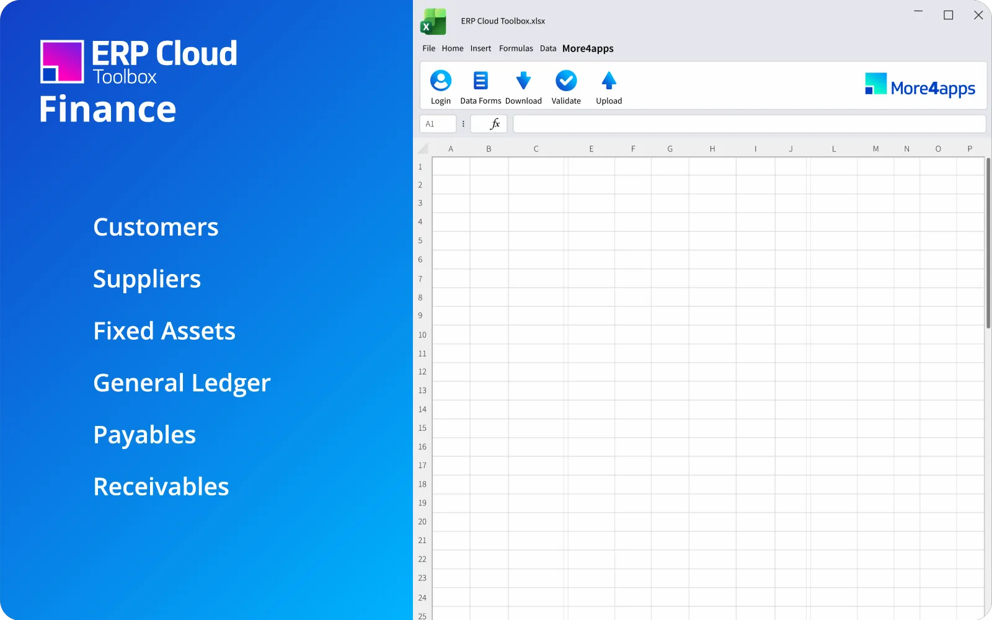Open General Ledger in the Finance list
Viewport: 992px width, 620px height.
click(182, 383)
